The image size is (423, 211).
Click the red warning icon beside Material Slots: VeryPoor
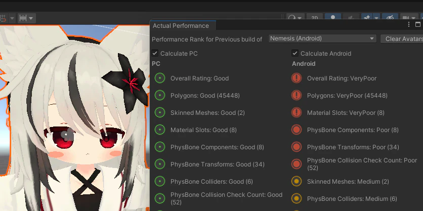point(297,112)
